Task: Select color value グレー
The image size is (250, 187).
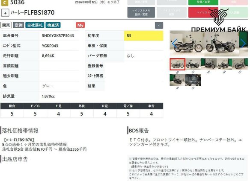Action: tap(48, 86)
